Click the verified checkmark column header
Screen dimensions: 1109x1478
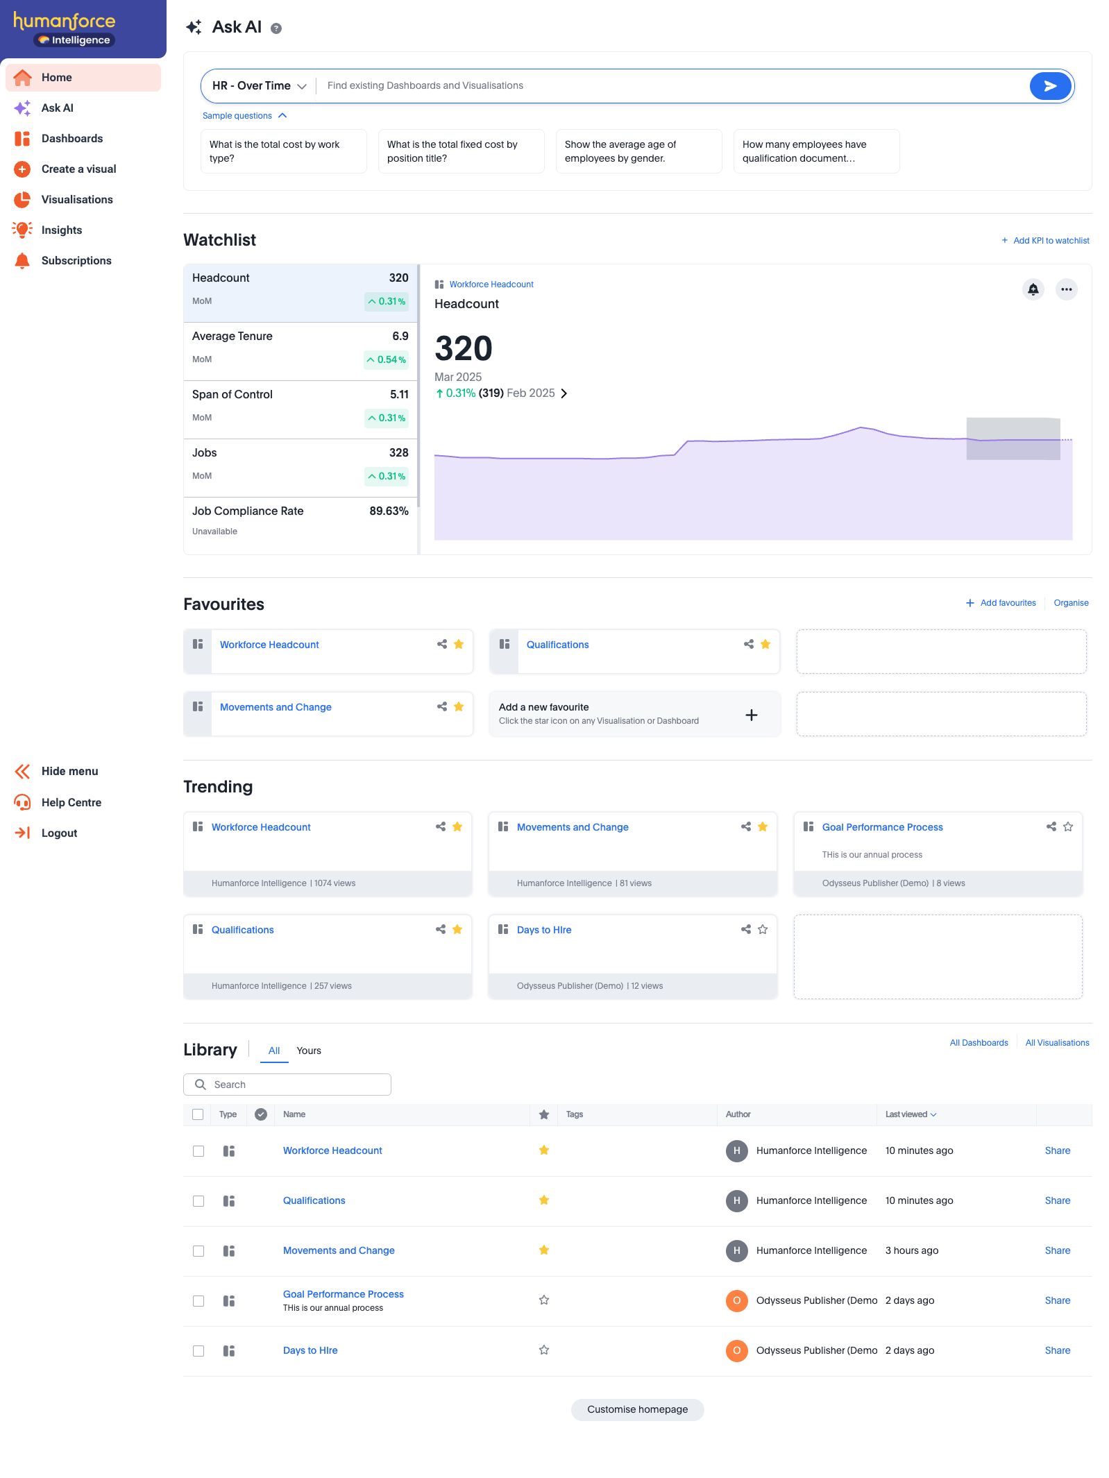click(261, 1115)
